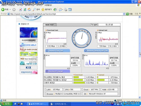Click the circle icon on General Ping Test
The image size is (141, 106).
click(47, 51)
